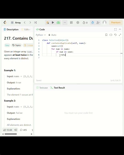View the streak flame counter
Image resolution: width=124 pixels, height=155 pixels.
click(x=85, y=23)
